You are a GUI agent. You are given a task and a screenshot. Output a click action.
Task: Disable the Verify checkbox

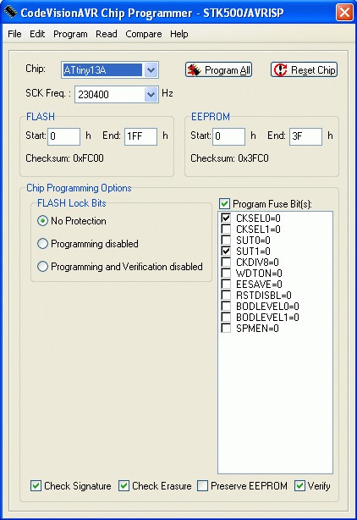(299, 486)
